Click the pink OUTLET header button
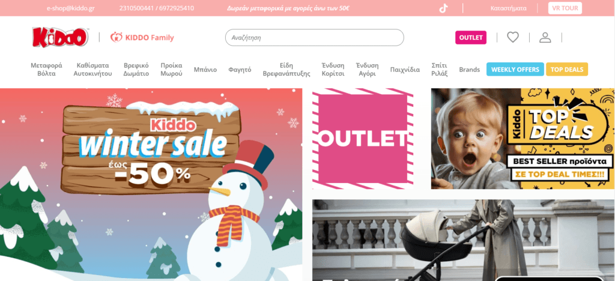The width and height of the screenshot is (615, 281). click(471, 38)
